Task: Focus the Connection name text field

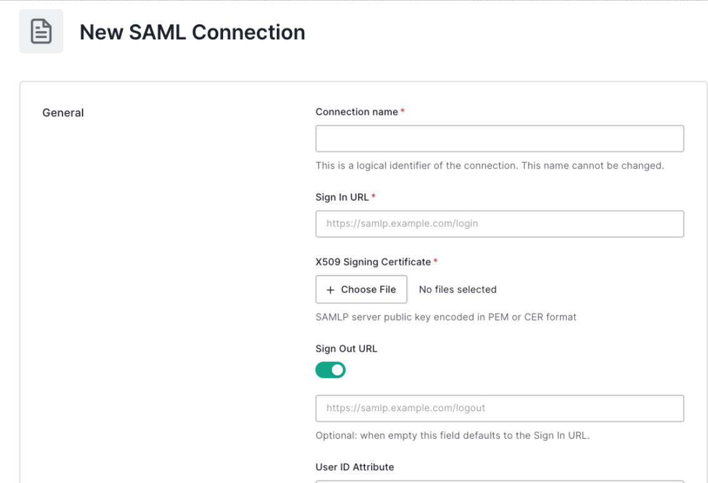Action: coord(499,139)
